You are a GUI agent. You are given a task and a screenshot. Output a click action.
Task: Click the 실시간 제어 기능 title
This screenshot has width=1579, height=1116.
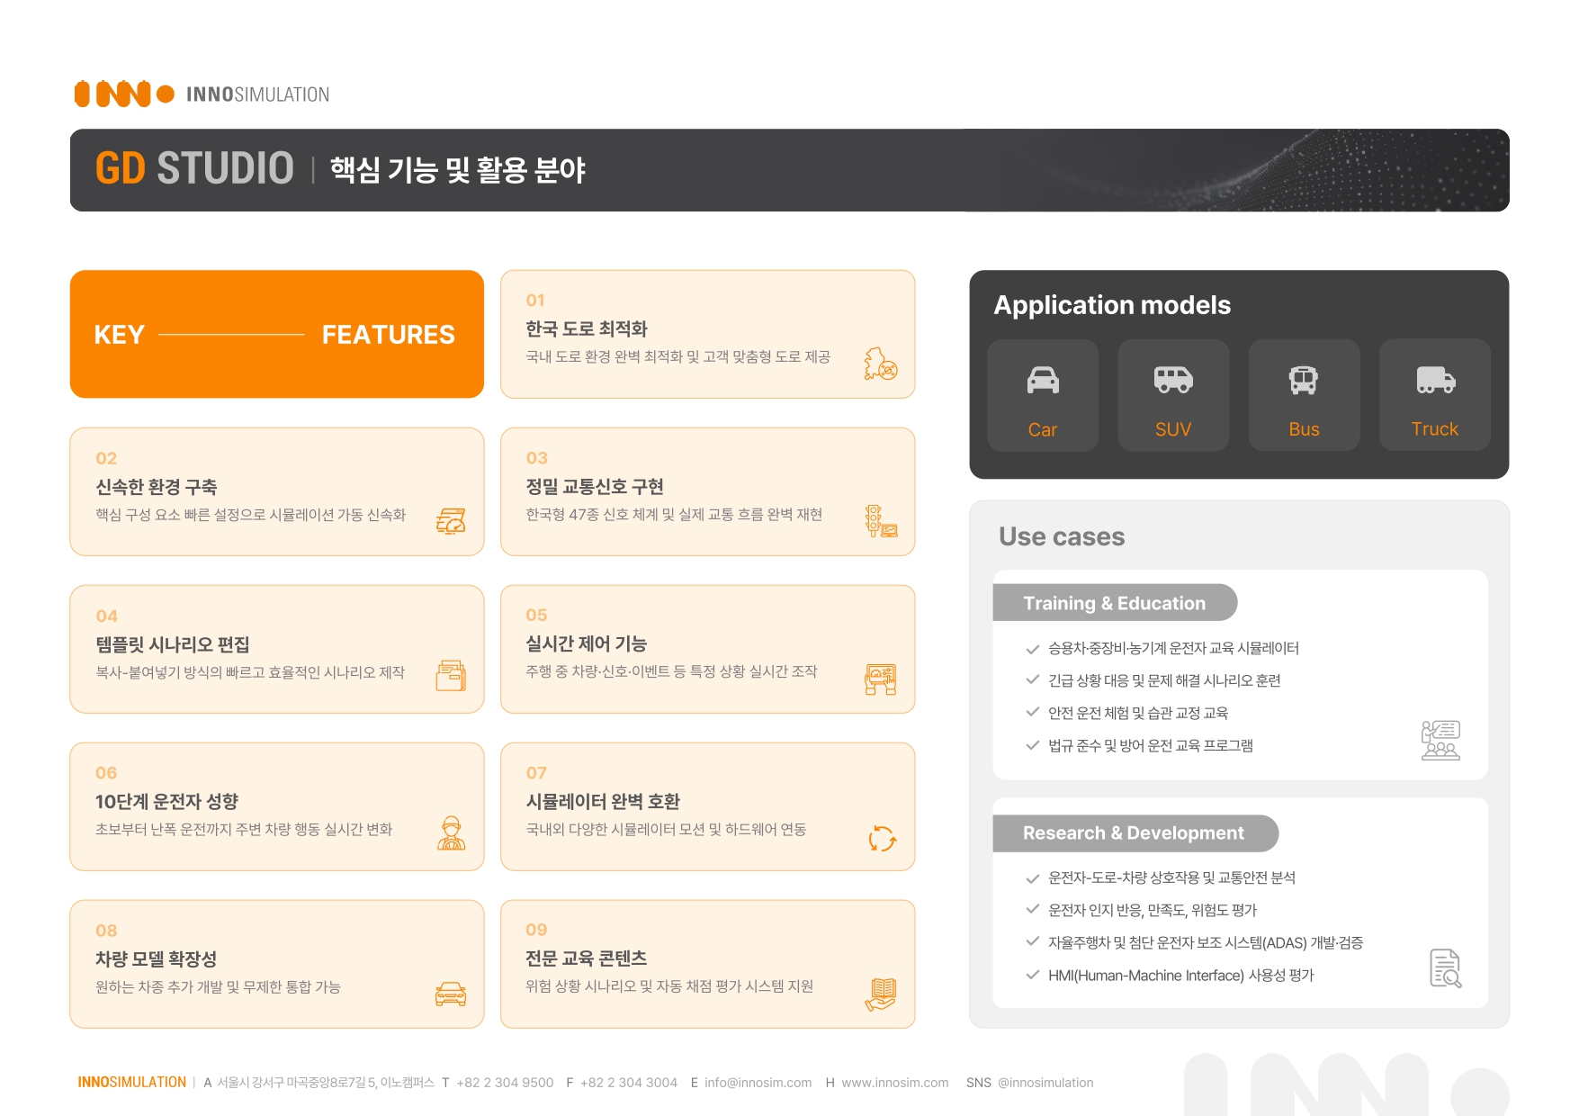point(587,643)
